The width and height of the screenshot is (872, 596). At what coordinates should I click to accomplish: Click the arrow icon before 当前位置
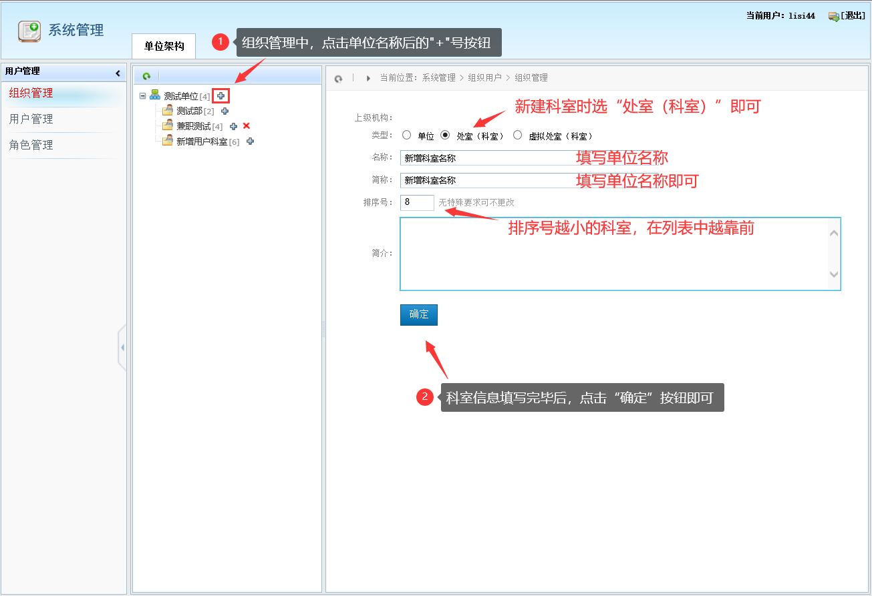point(368,78)
